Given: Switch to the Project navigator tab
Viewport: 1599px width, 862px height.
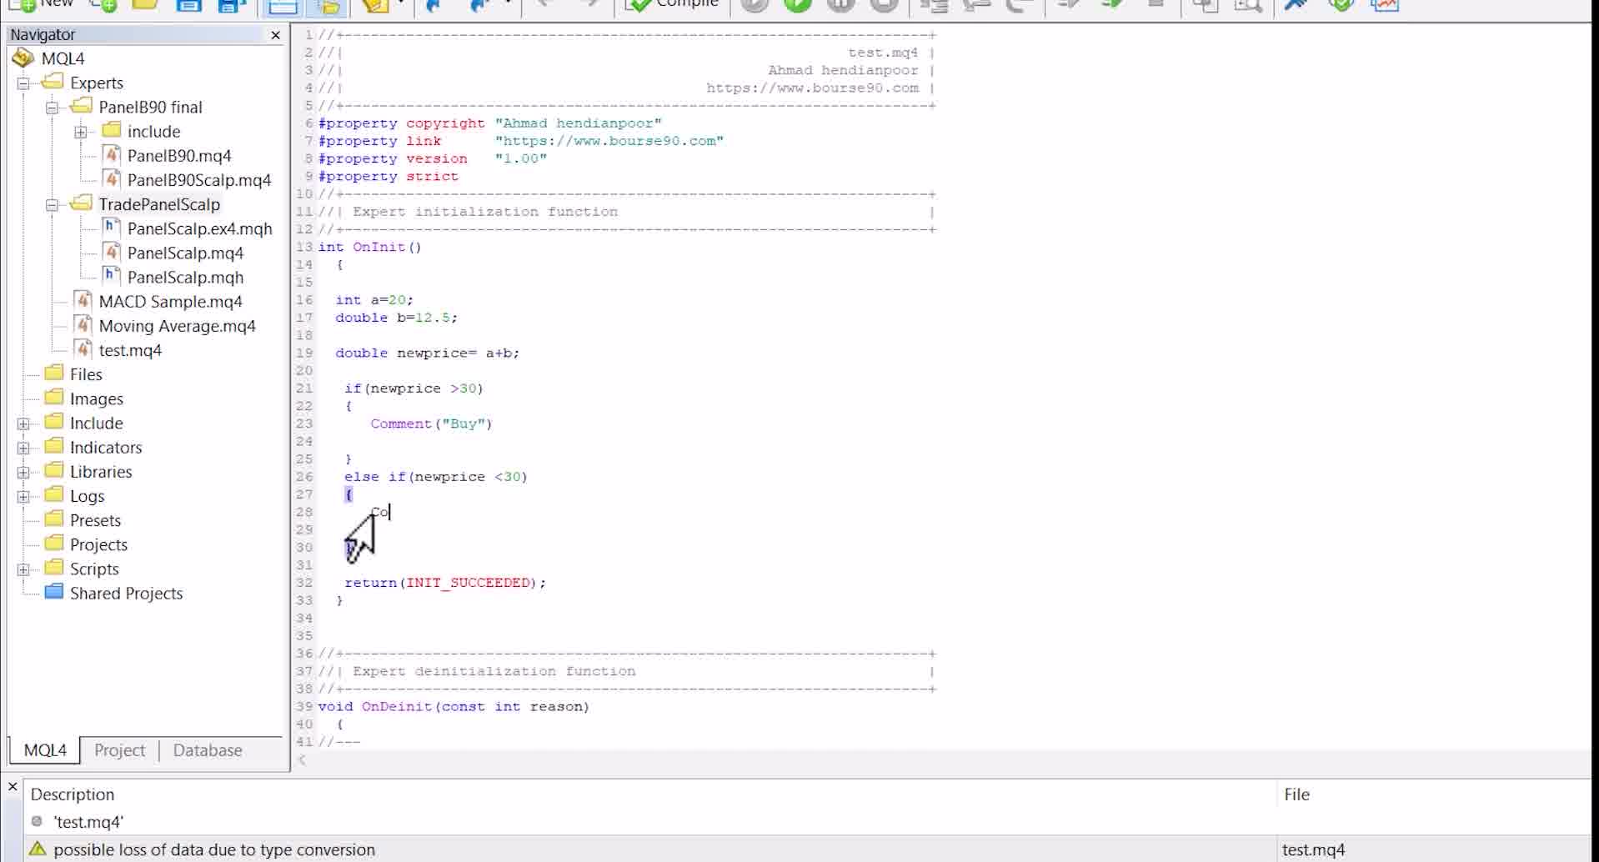Looking at the screenshot, I should 119,750.
